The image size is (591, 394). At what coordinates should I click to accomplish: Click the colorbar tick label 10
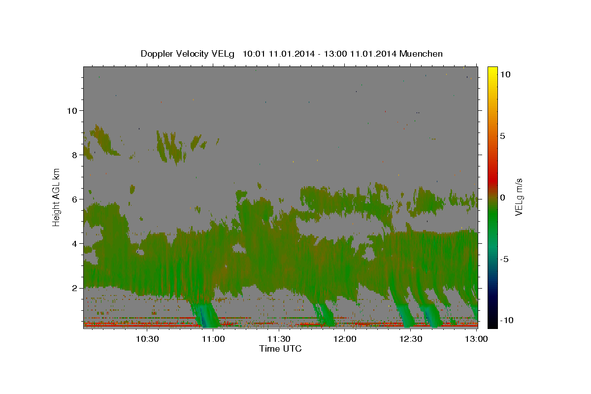pos(505,74)
